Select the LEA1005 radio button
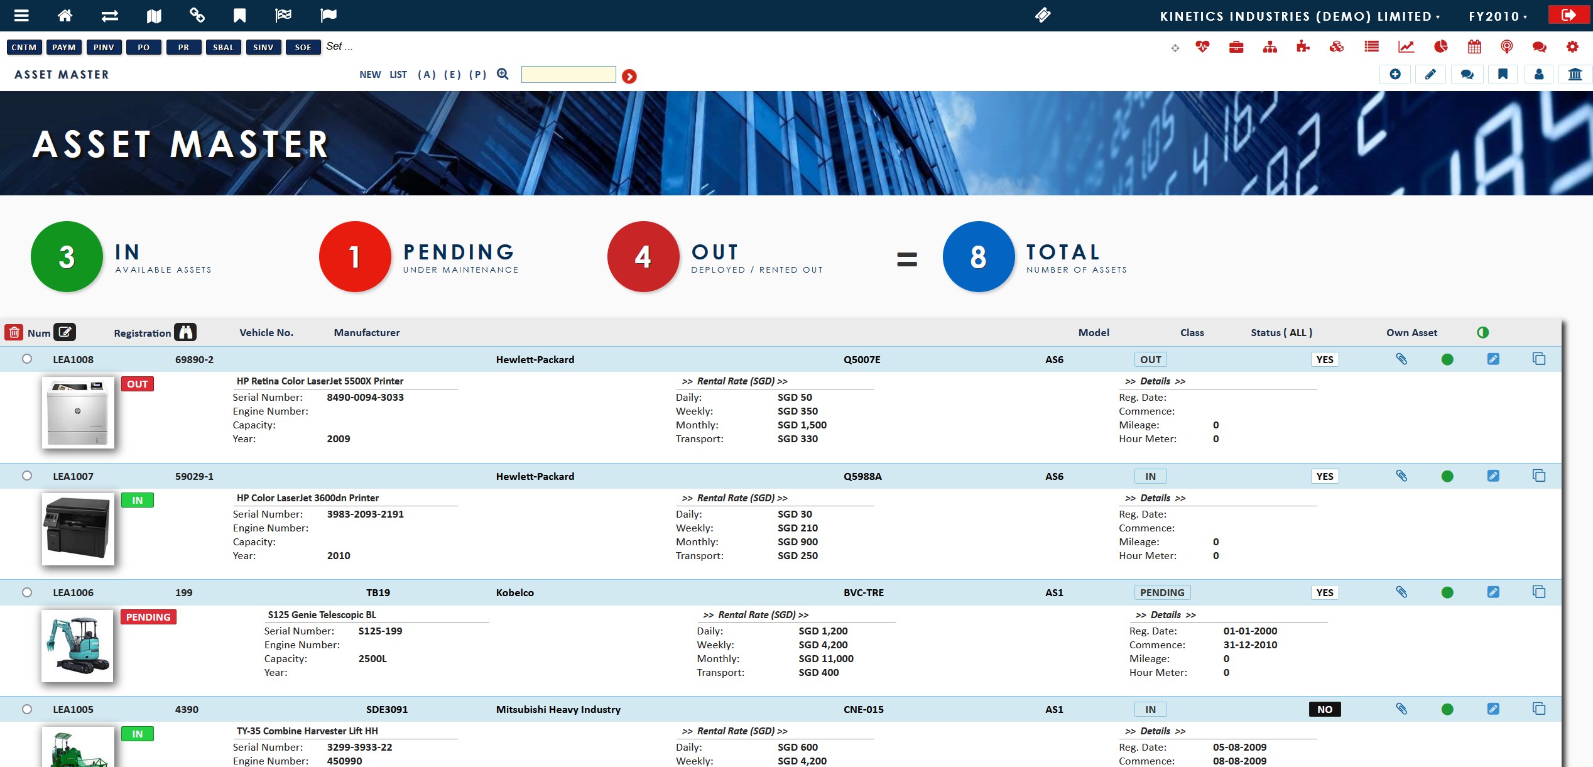The width and height of the screenshot is (1593, 767). 27,709
